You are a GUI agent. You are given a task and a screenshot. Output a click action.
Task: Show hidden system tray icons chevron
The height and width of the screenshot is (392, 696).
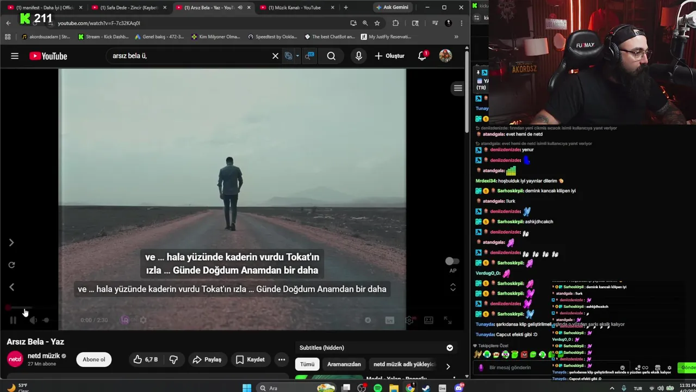[x=612, y=388]
